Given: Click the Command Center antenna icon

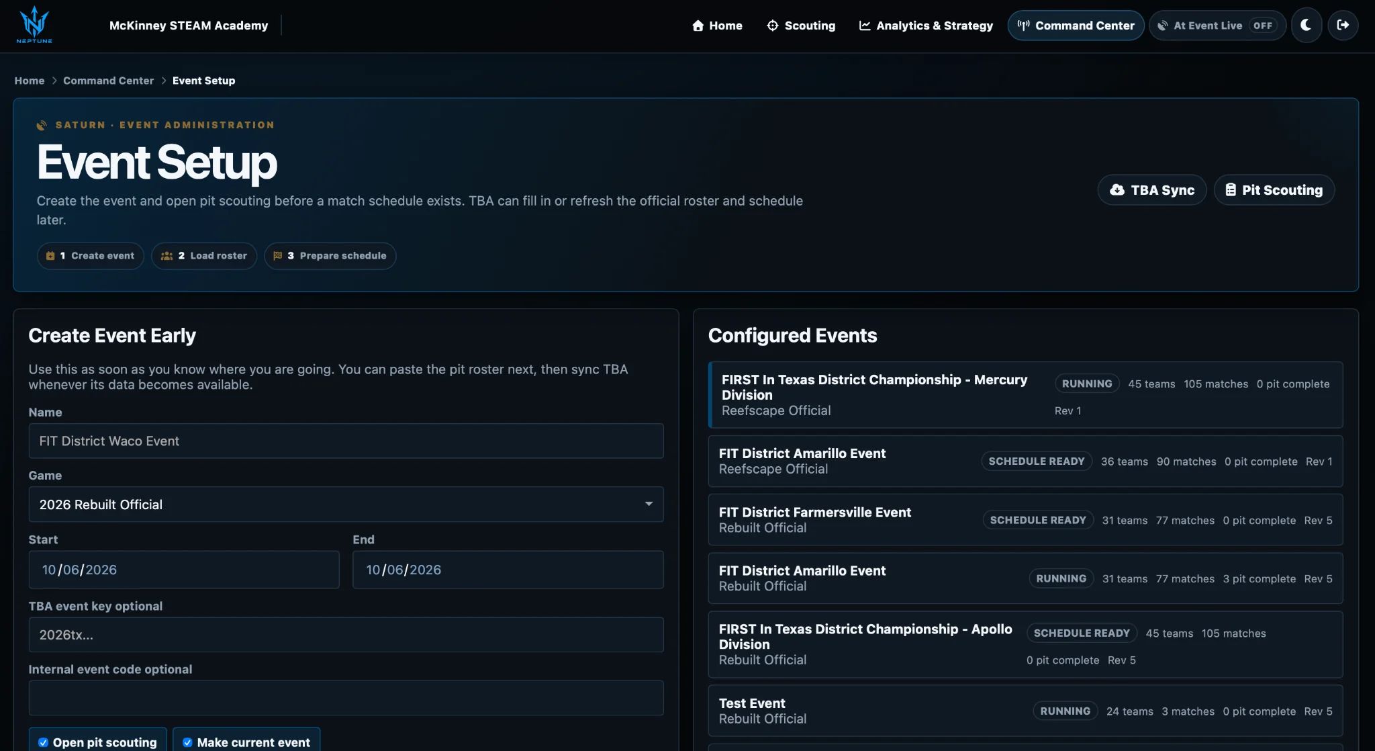Looking at the screenshot, I should point(1023,26).
